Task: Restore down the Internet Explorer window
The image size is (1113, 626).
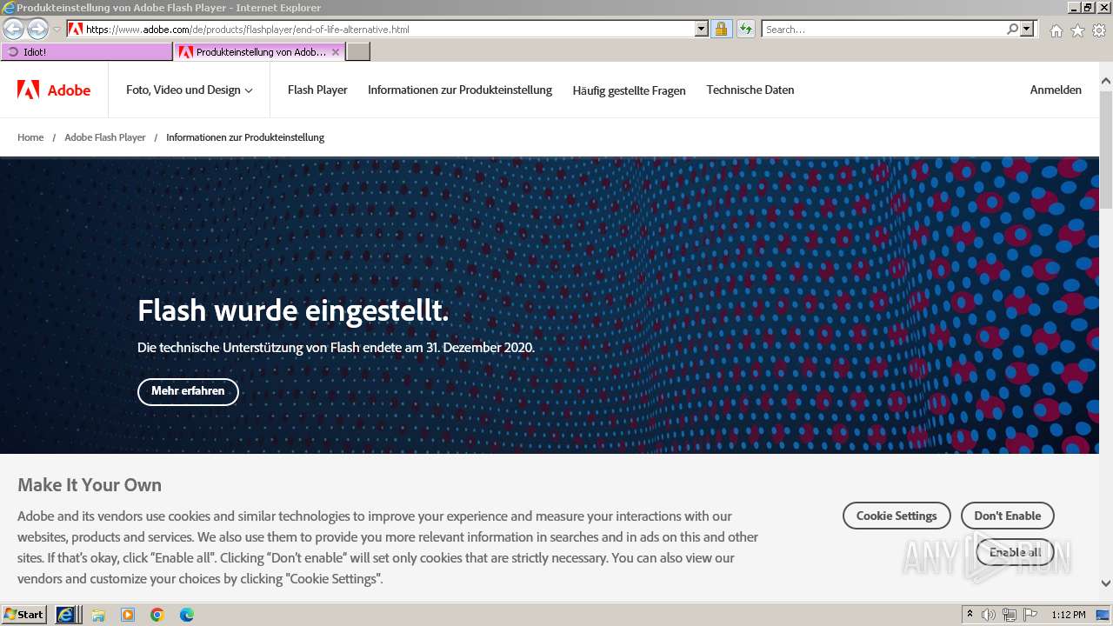Action: (1089, 7)
